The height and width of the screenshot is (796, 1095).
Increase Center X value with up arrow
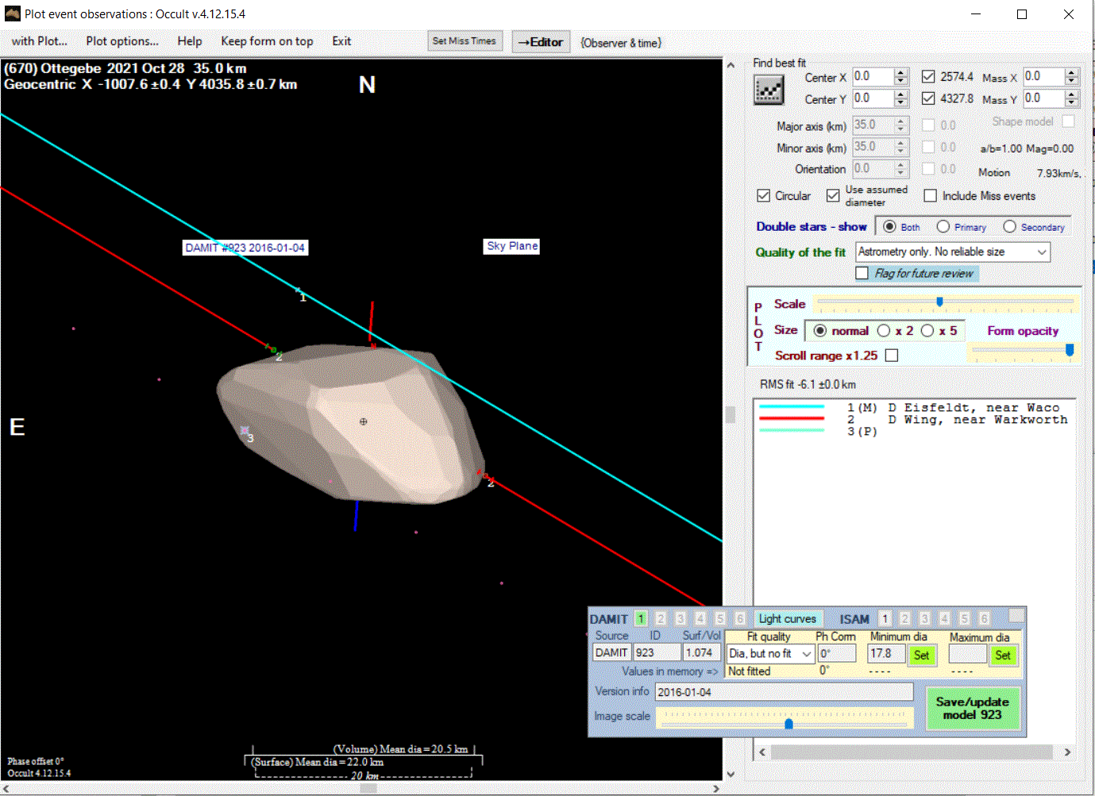900,73
